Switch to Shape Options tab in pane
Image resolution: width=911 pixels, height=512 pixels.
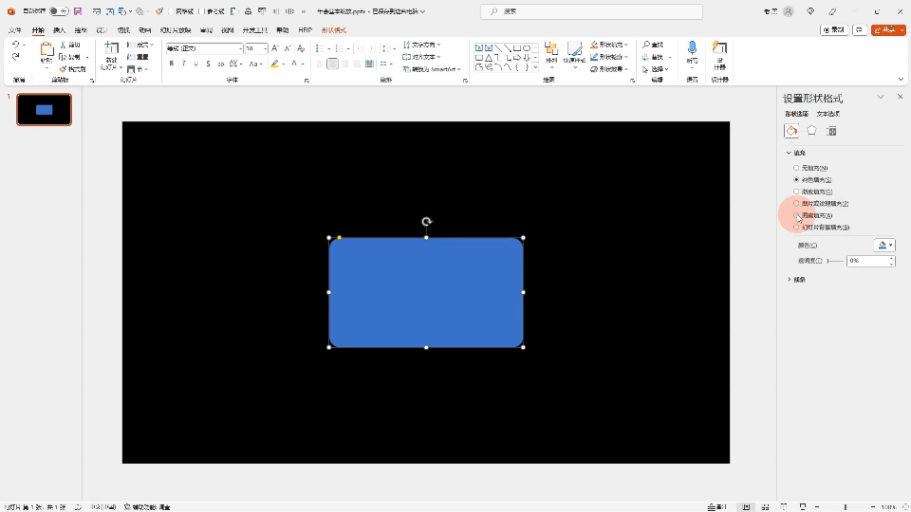796,114
